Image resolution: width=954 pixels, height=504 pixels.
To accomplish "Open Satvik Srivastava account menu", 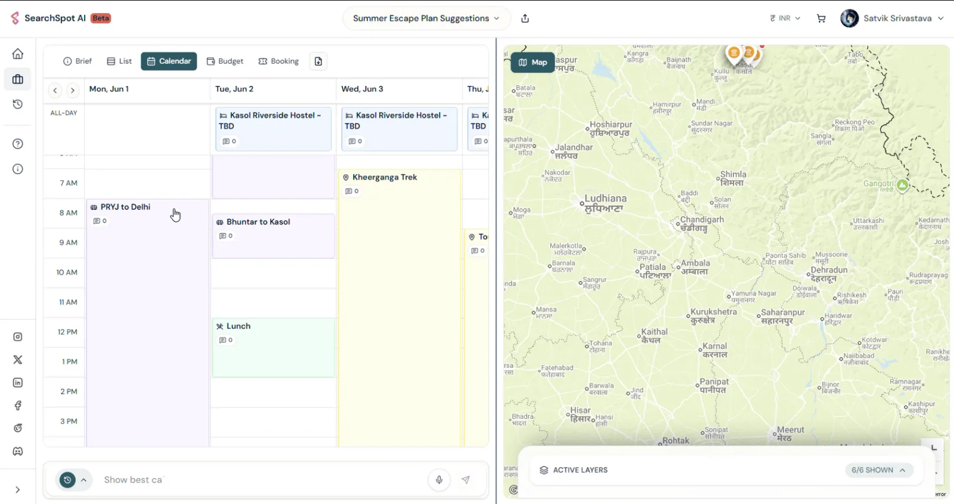I will (x=893, y=18).
